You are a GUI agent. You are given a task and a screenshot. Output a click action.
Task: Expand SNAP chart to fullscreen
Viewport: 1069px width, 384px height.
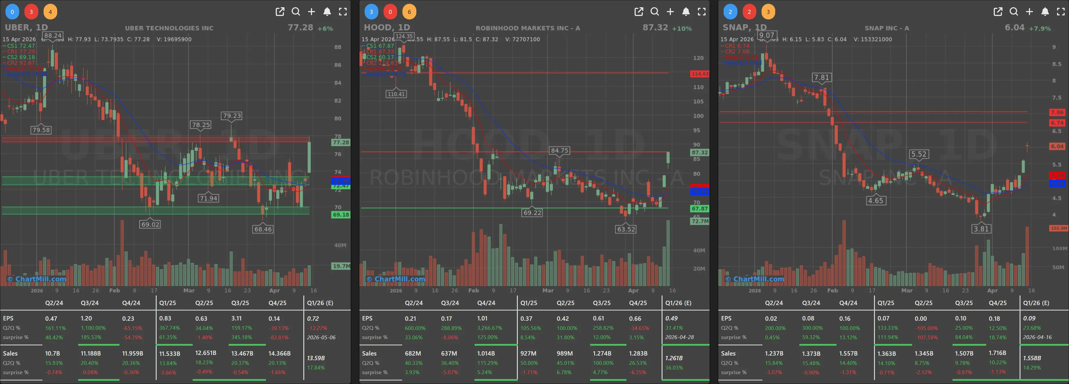tap(1061, 12)
